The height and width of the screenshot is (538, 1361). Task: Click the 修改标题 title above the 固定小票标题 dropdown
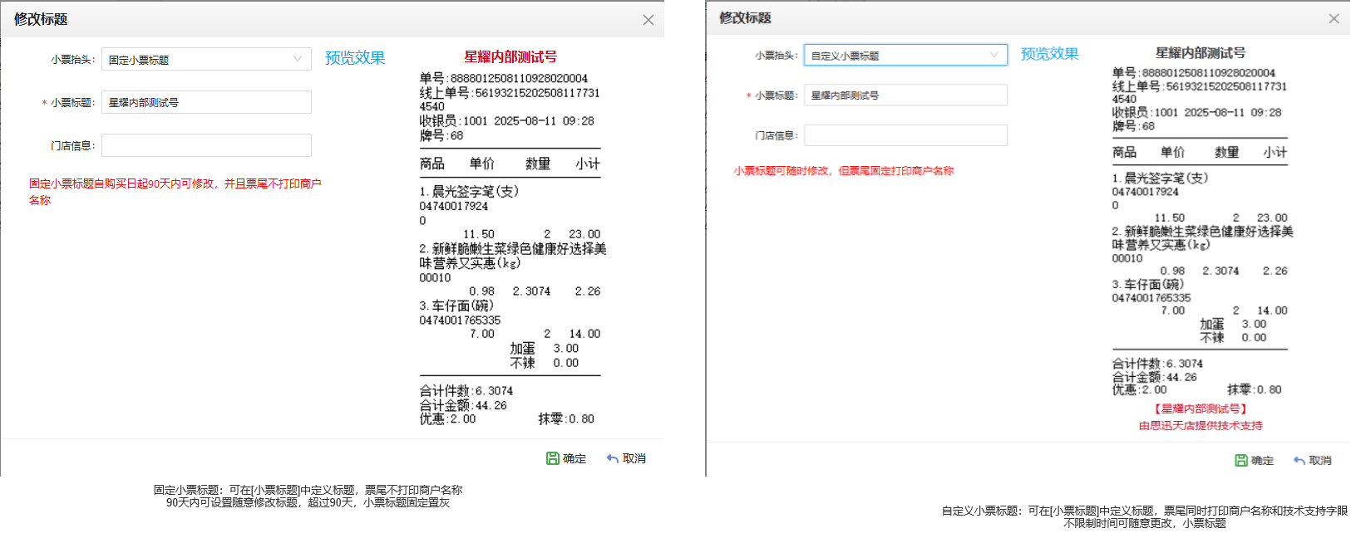(41, 19)
